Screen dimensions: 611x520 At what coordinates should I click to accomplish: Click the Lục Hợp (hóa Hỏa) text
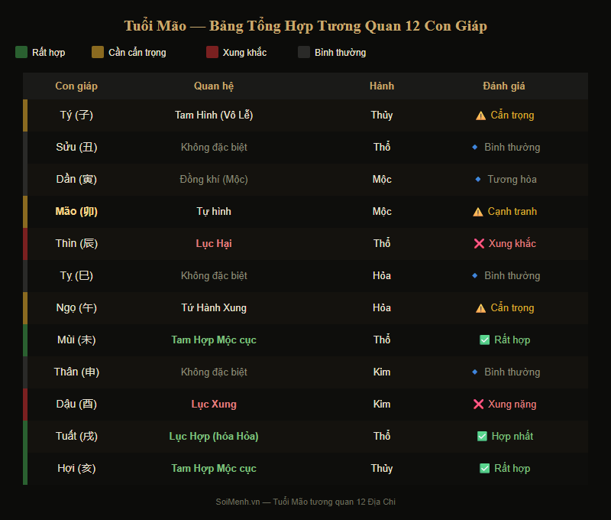(x=214, y=437)
